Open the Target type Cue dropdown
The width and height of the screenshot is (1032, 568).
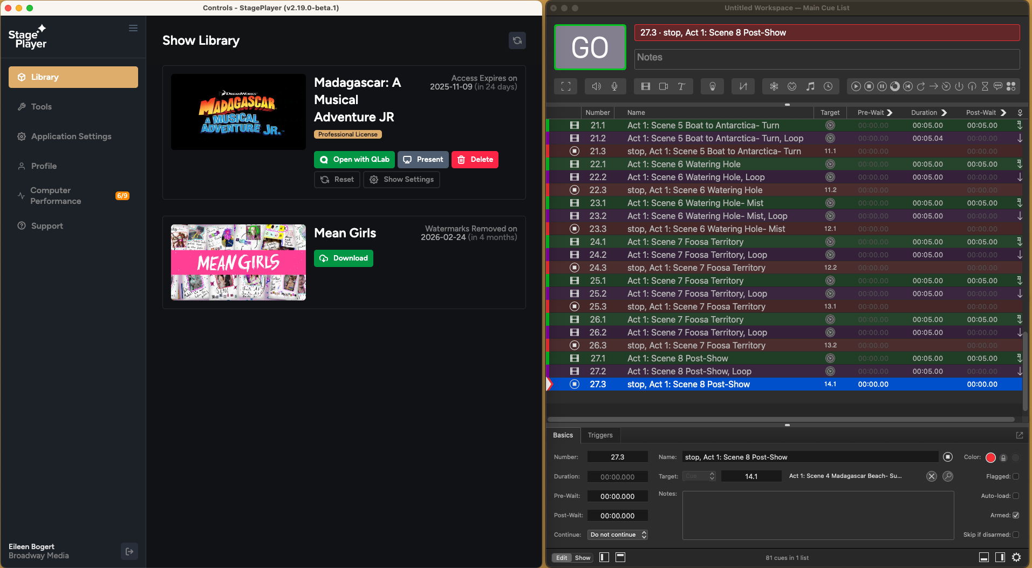699,476
